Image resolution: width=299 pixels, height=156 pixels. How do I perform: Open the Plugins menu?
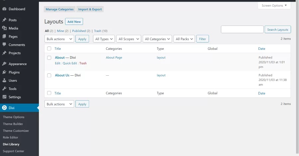coord(14,72)
